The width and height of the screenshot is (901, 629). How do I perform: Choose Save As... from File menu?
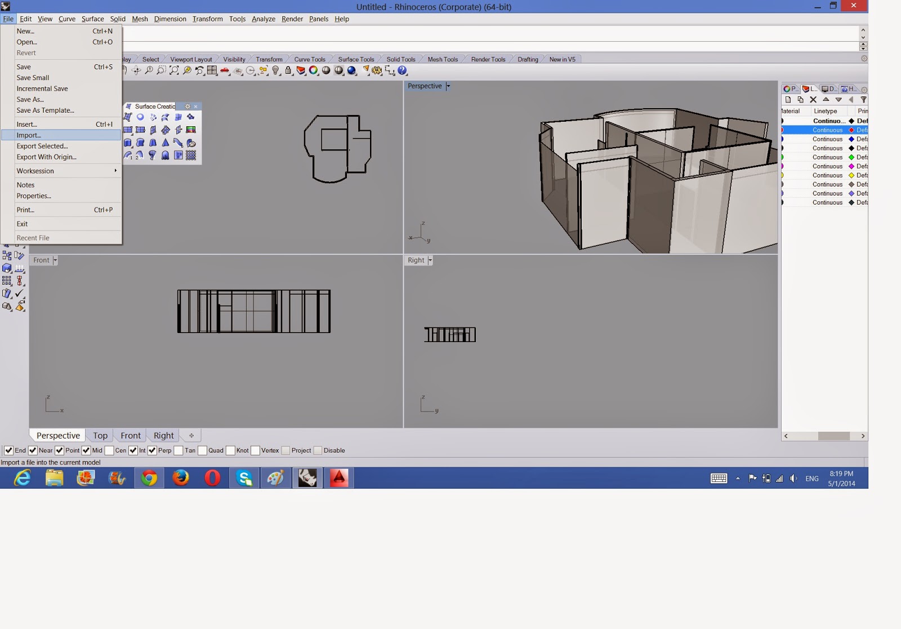(x=61, y=100)
